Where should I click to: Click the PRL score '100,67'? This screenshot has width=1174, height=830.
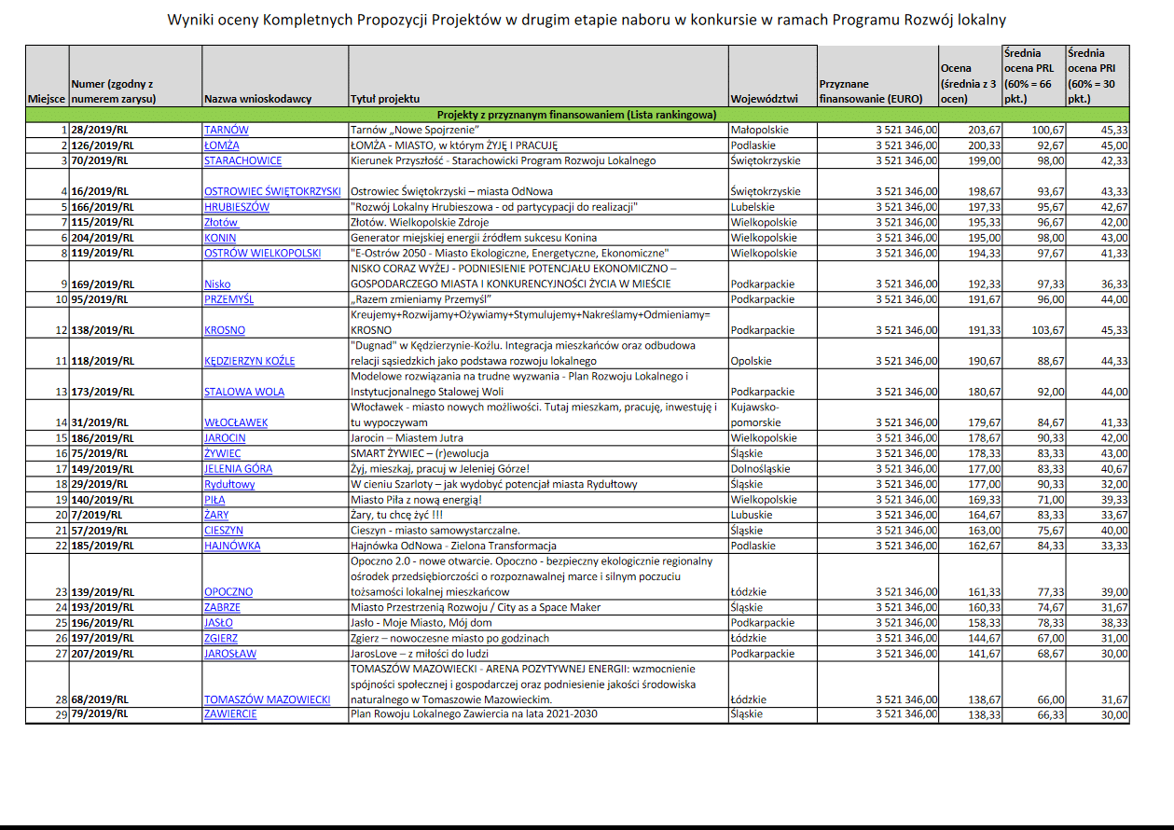click(x=1048, y=130)
